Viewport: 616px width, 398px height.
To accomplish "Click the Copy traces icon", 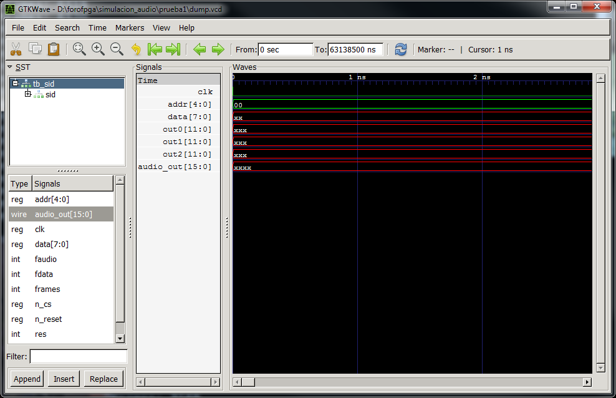I will (35, 49).
